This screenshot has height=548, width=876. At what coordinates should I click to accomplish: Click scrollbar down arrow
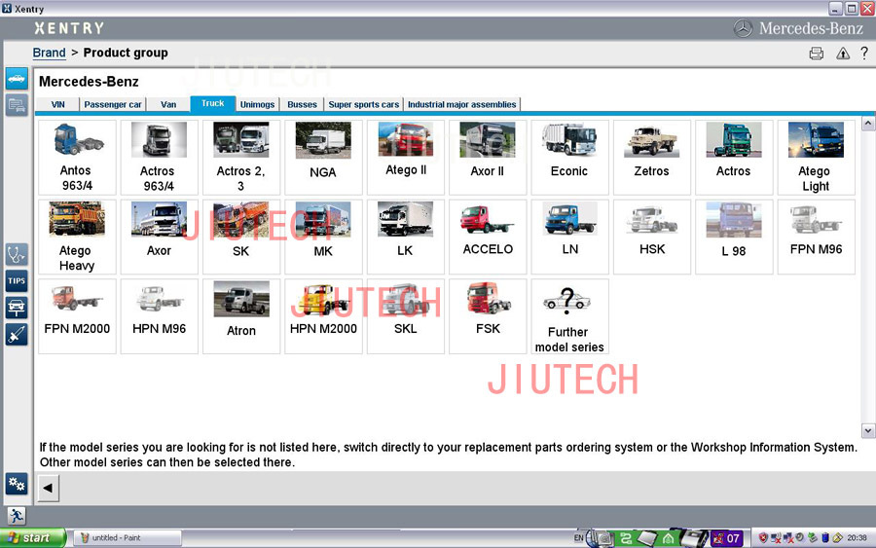click(867, 430)
